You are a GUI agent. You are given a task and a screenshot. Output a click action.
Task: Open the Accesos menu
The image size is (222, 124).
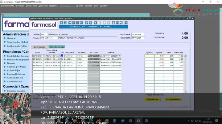click(x=88, y=6)
